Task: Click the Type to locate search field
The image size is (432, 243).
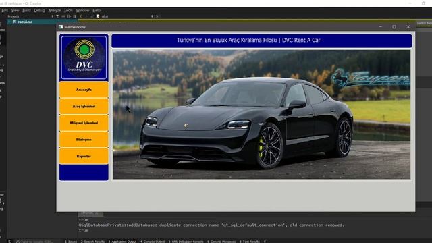Action: click(38, 242)
